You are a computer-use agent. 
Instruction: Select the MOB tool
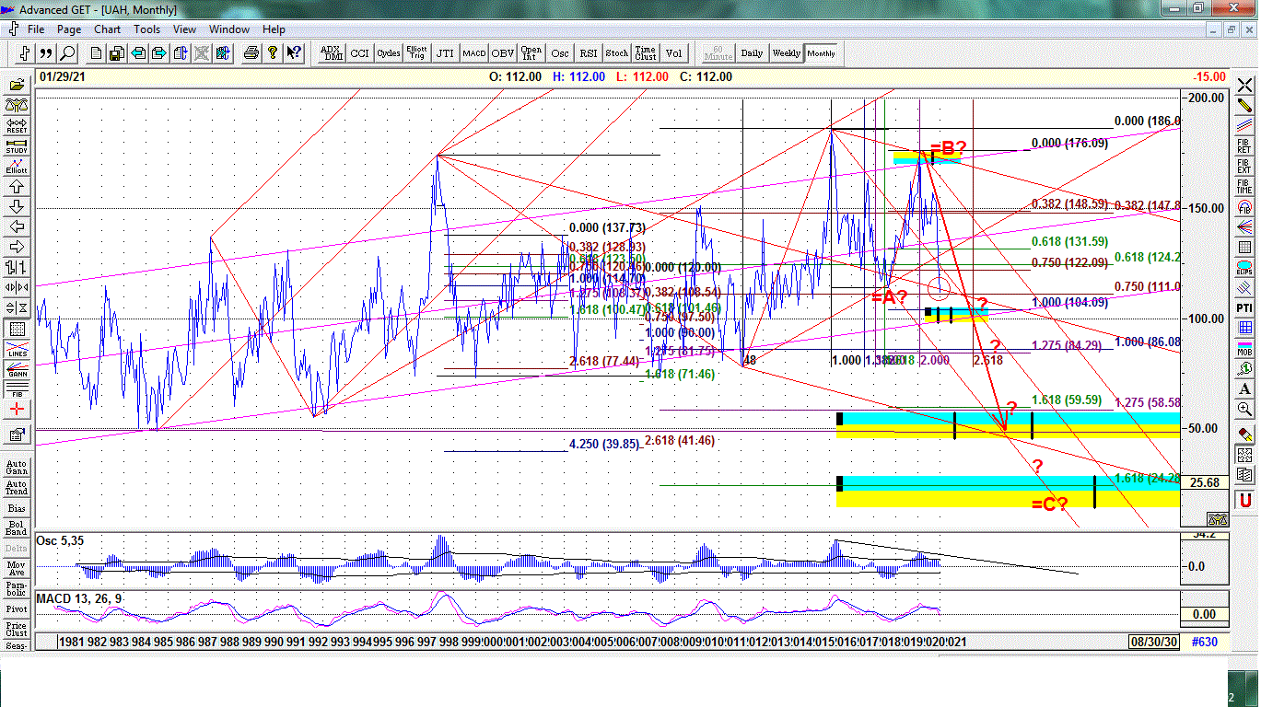click(x=1244, y=348)
